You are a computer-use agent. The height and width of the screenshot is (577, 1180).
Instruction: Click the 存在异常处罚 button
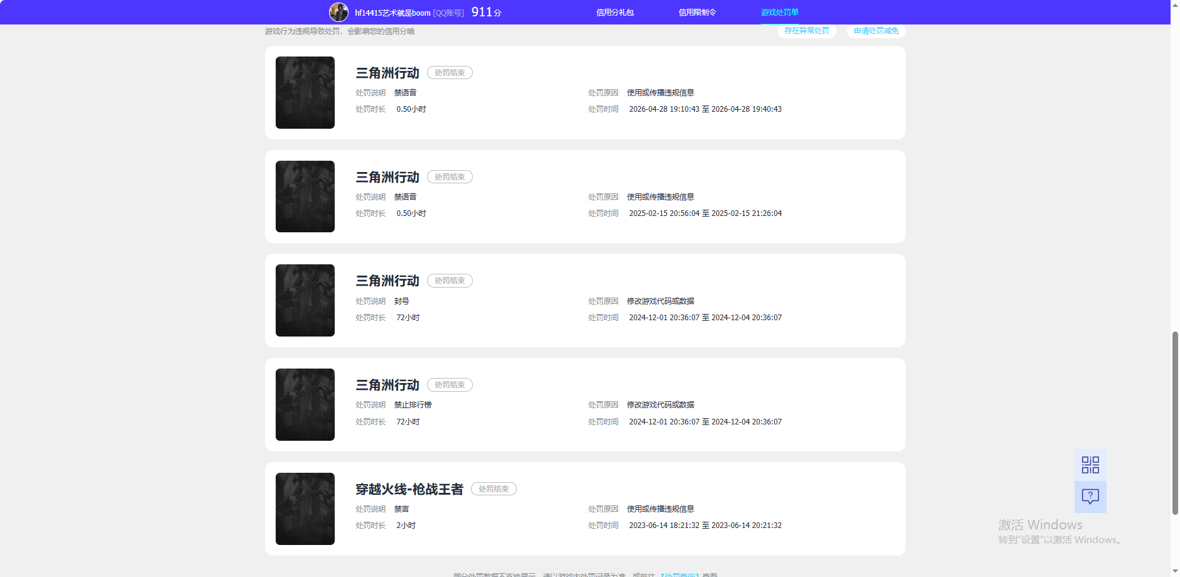pos(806,31)
